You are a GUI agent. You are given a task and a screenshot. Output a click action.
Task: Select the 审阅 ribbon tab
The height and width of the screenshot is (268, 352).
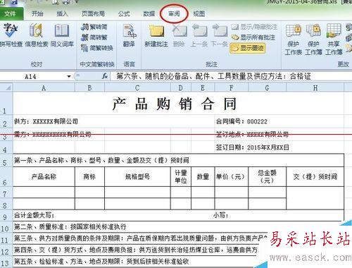click(x=174, y=14)
